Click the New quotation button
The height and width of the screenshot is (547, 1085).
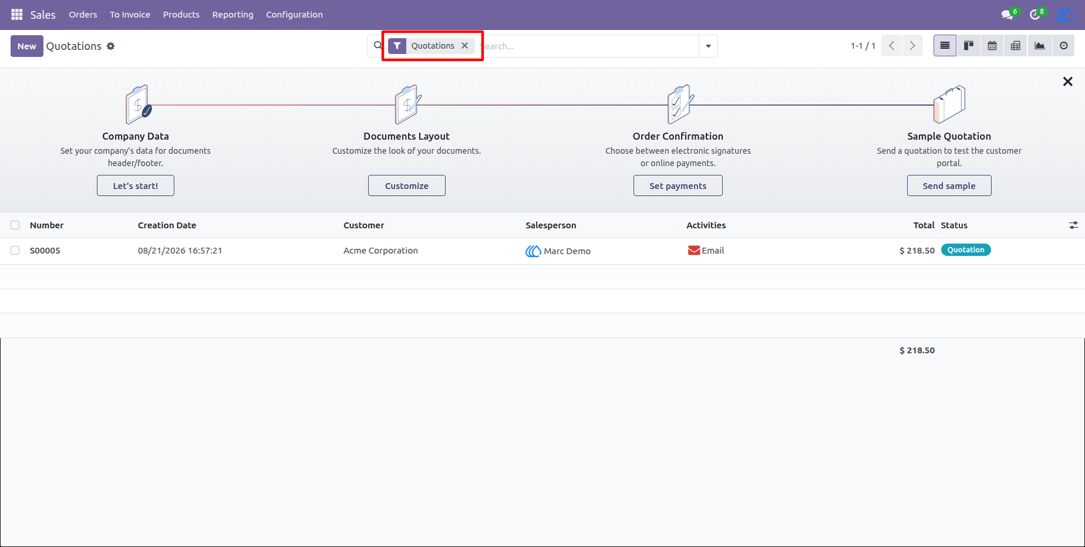pyautogui.click(x=27, y=46)
